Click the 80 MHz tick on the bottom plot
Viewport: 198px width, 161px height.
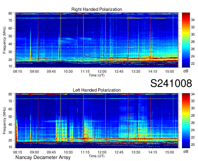point(10,94)
